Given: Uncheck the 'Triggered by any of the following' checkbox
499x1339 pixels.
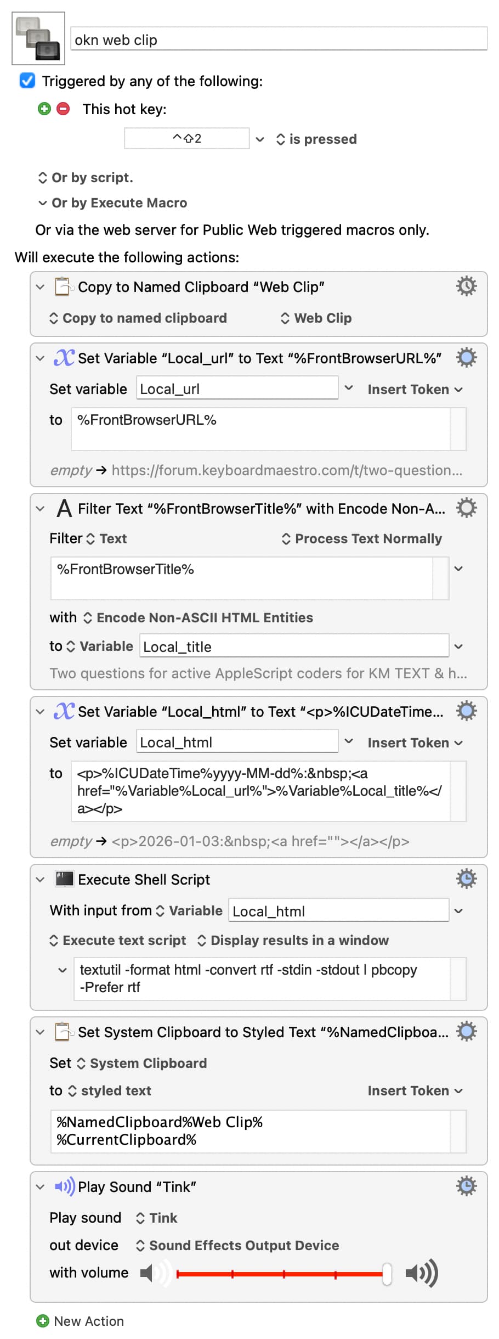Looking at the screenshot, I should [x=27, y=81].
